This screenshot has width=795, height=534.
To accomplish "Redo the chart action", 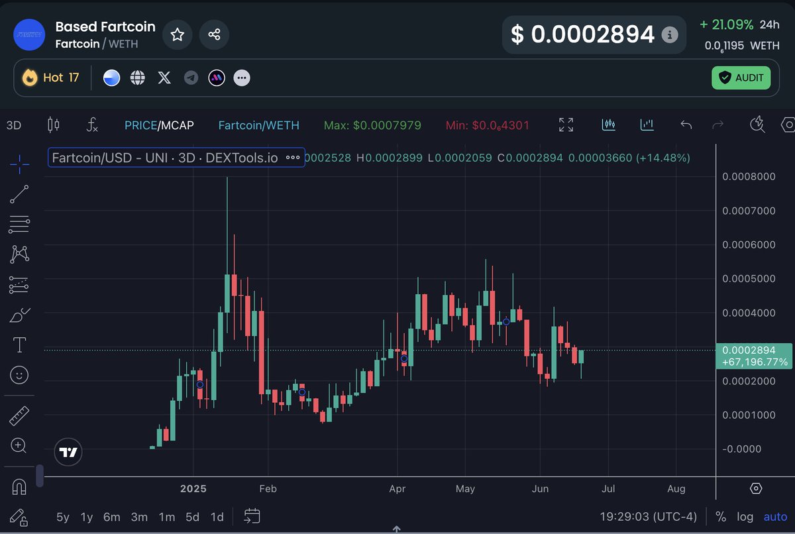I will coord(717,125).
